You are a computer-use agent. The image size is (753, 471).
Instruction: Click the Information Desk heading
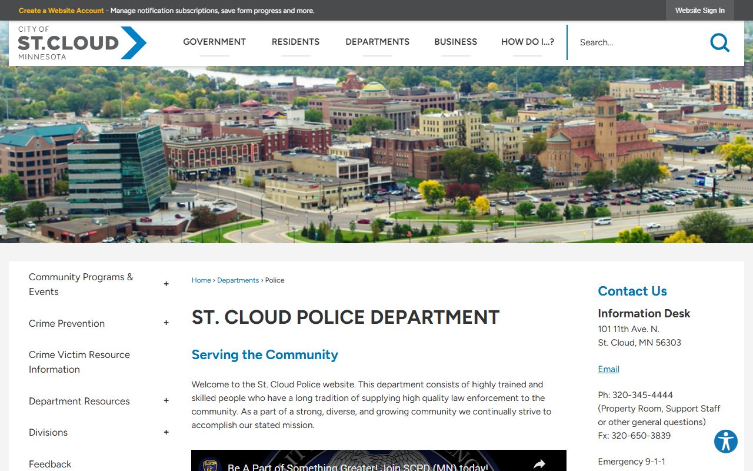click(644, 313)
